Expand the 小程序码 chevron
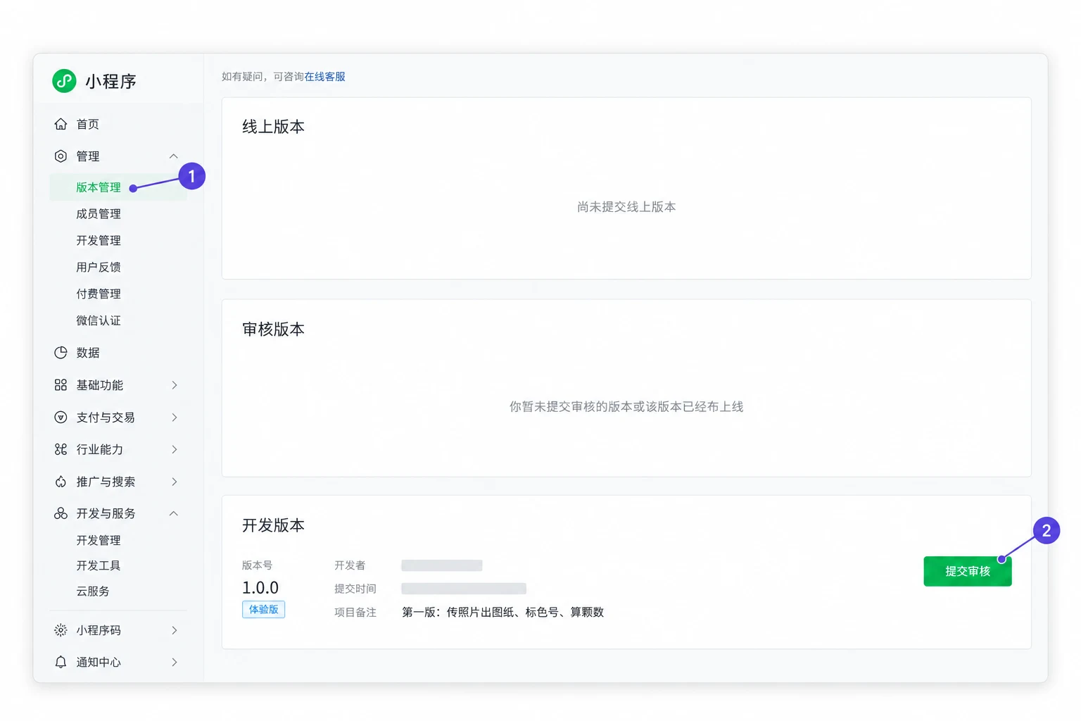The image size is (1081, 721). [x=175, y=630]
